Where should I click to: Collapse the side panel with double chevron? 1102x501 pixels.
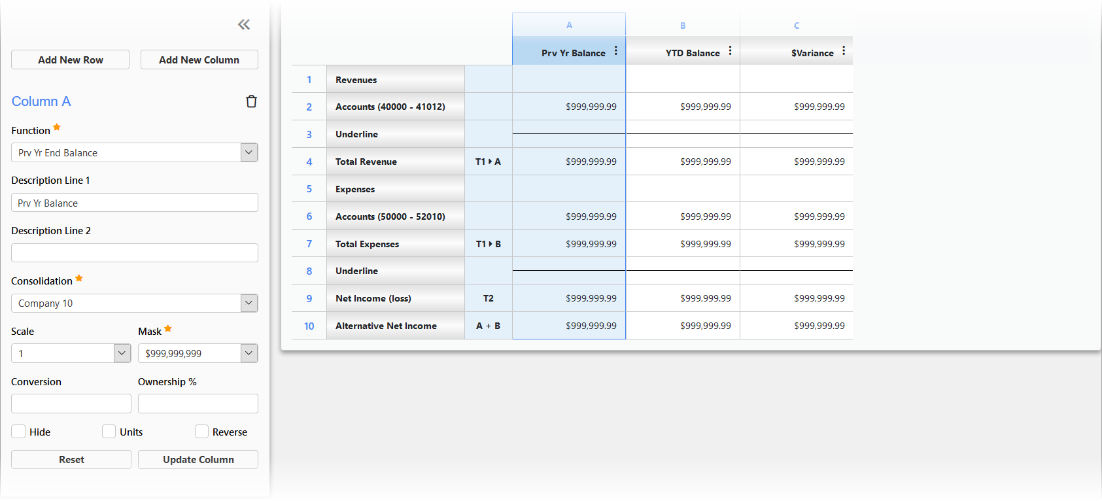244,25
